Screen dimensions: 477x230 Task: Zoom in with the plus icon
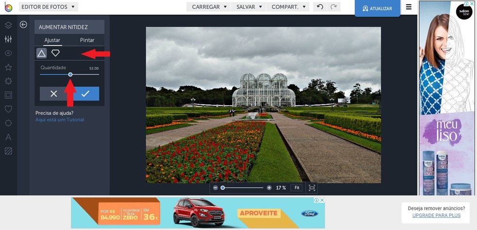[269, 188]
